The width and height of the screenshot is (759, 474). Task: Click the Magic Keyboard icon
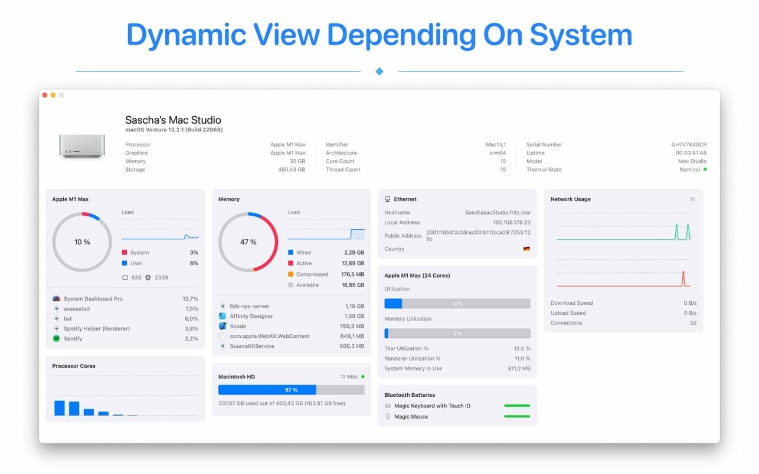[x=387, y=406]
